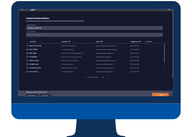Image resolution: width=192 pixels, height=137 pixels.
Task: Sort Job Title column ascending
Action: point(68,42)
